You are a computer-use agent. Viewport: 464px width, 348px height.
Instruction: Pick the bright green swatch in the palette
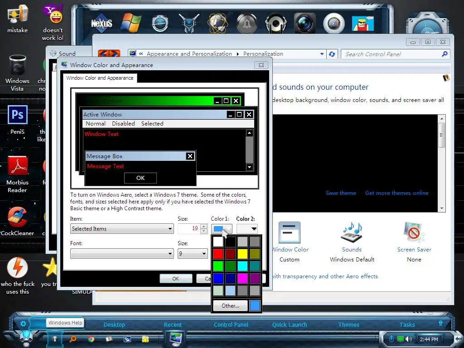(218, 266)
